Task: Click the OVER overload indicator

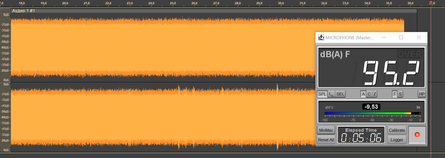Action: (x=410, y=54)
